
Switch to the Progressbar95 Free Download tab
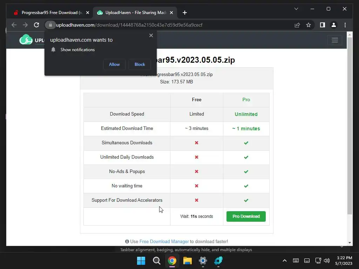(x=52, y=13)
